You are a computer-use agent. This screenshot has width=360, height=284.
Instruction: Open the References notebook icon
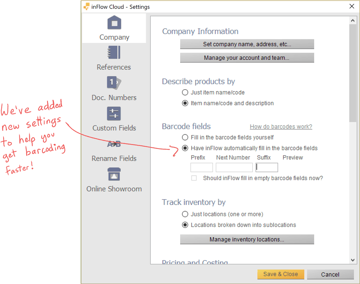[114, 52]
